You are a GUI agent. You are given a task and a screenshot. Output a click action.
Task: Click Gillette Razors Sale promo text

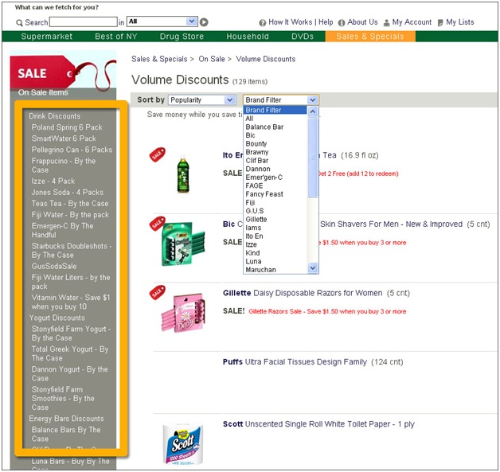pyautogui.click(x=327, y=311)
